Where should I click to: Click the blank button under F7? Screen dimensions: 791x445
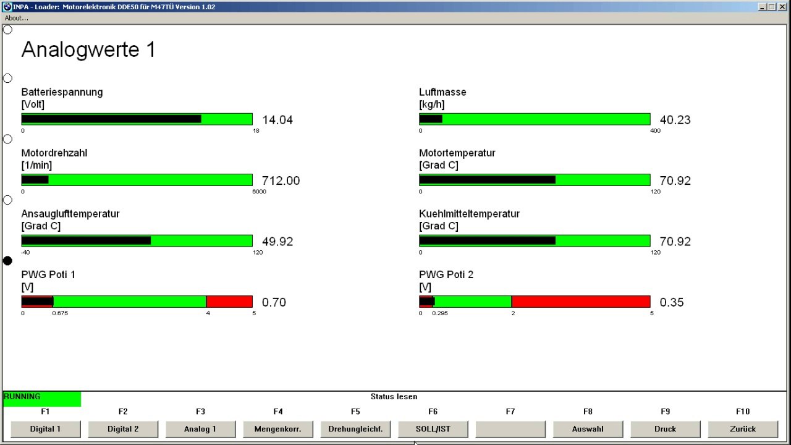(x=510, y=429)
